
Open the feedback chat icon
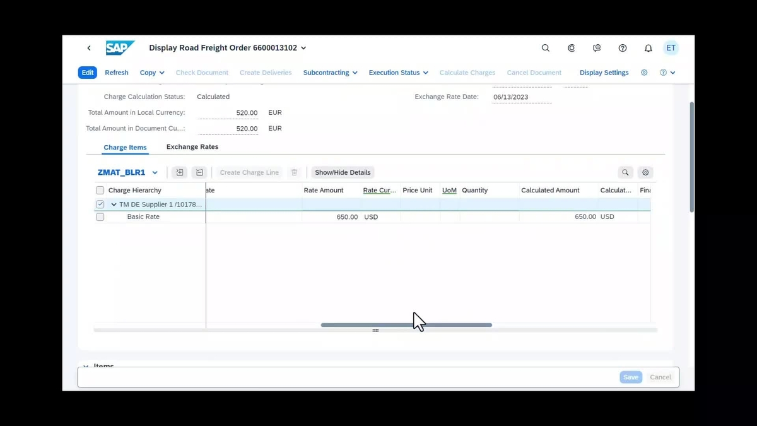pos(597,47)
